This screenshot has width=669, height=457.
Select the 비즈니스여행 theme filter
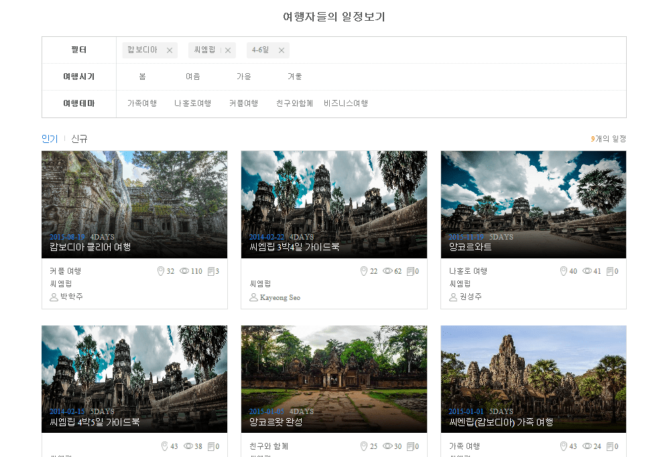[x=346, y=103]
